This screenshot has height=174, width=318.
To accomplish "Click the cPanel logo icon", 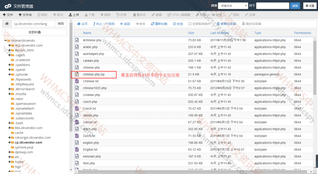I will click(8, 6).
